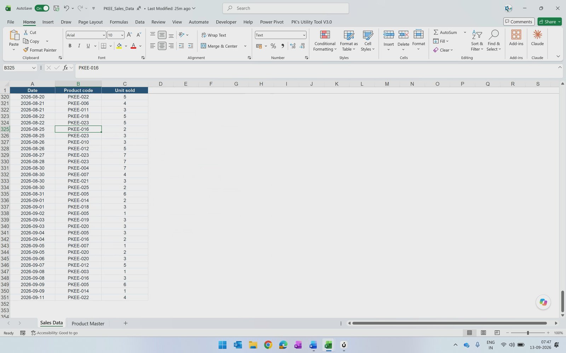The height and width of the screenshot is (353, 566).
Task: Toggle Bold formatting
Action: [70, 46]
